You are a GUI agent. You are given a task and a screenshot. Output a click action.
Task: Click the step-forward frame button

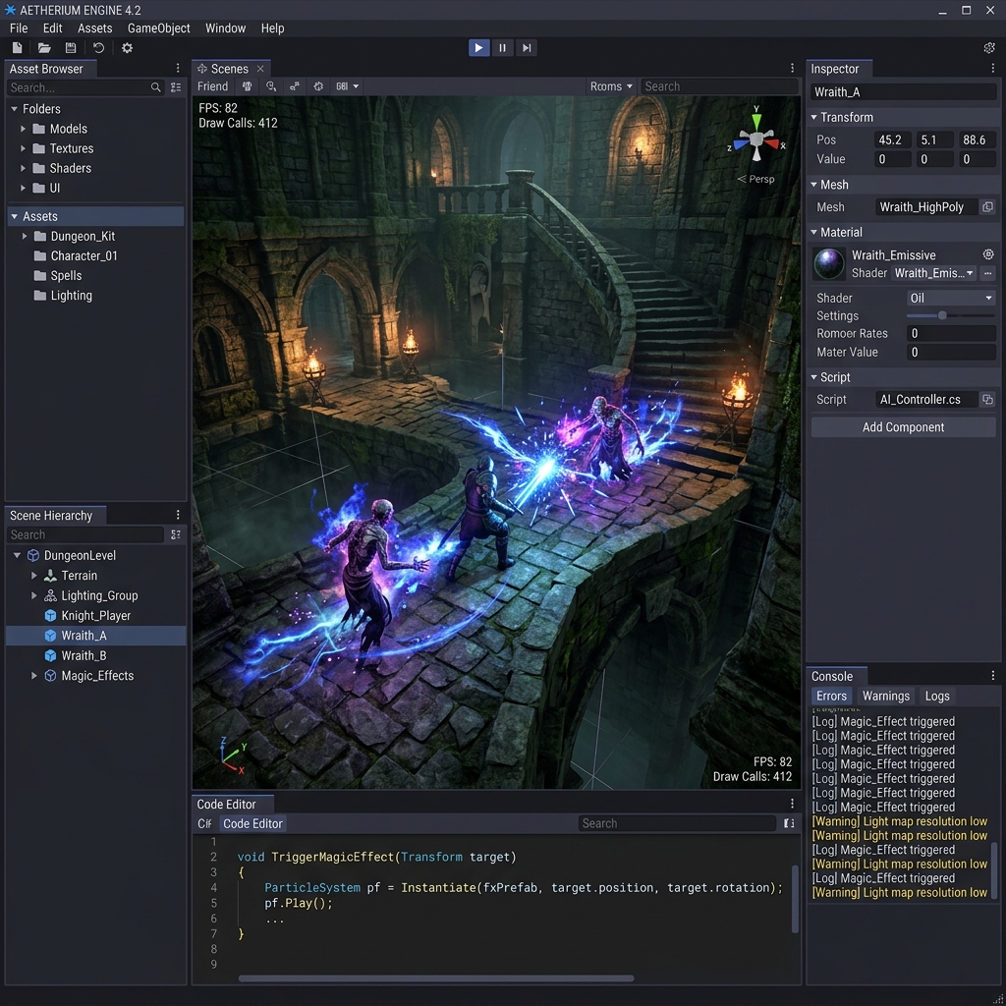[x=527, y=47]
